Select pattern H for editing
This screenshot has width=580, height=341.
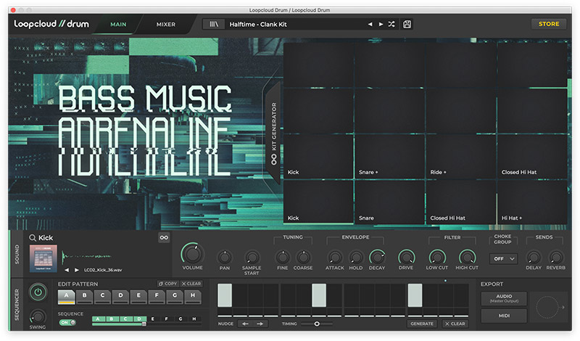tap(193, 297)
